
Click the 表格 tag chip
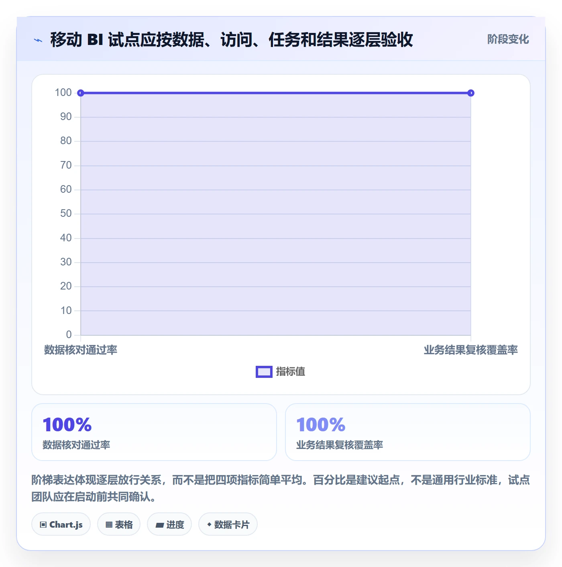(x=119, y=524)
